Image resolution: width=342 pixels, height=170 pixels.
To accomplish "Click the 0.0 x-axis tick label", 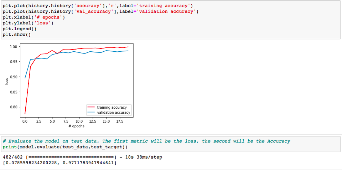I will (x=25, y=121).
